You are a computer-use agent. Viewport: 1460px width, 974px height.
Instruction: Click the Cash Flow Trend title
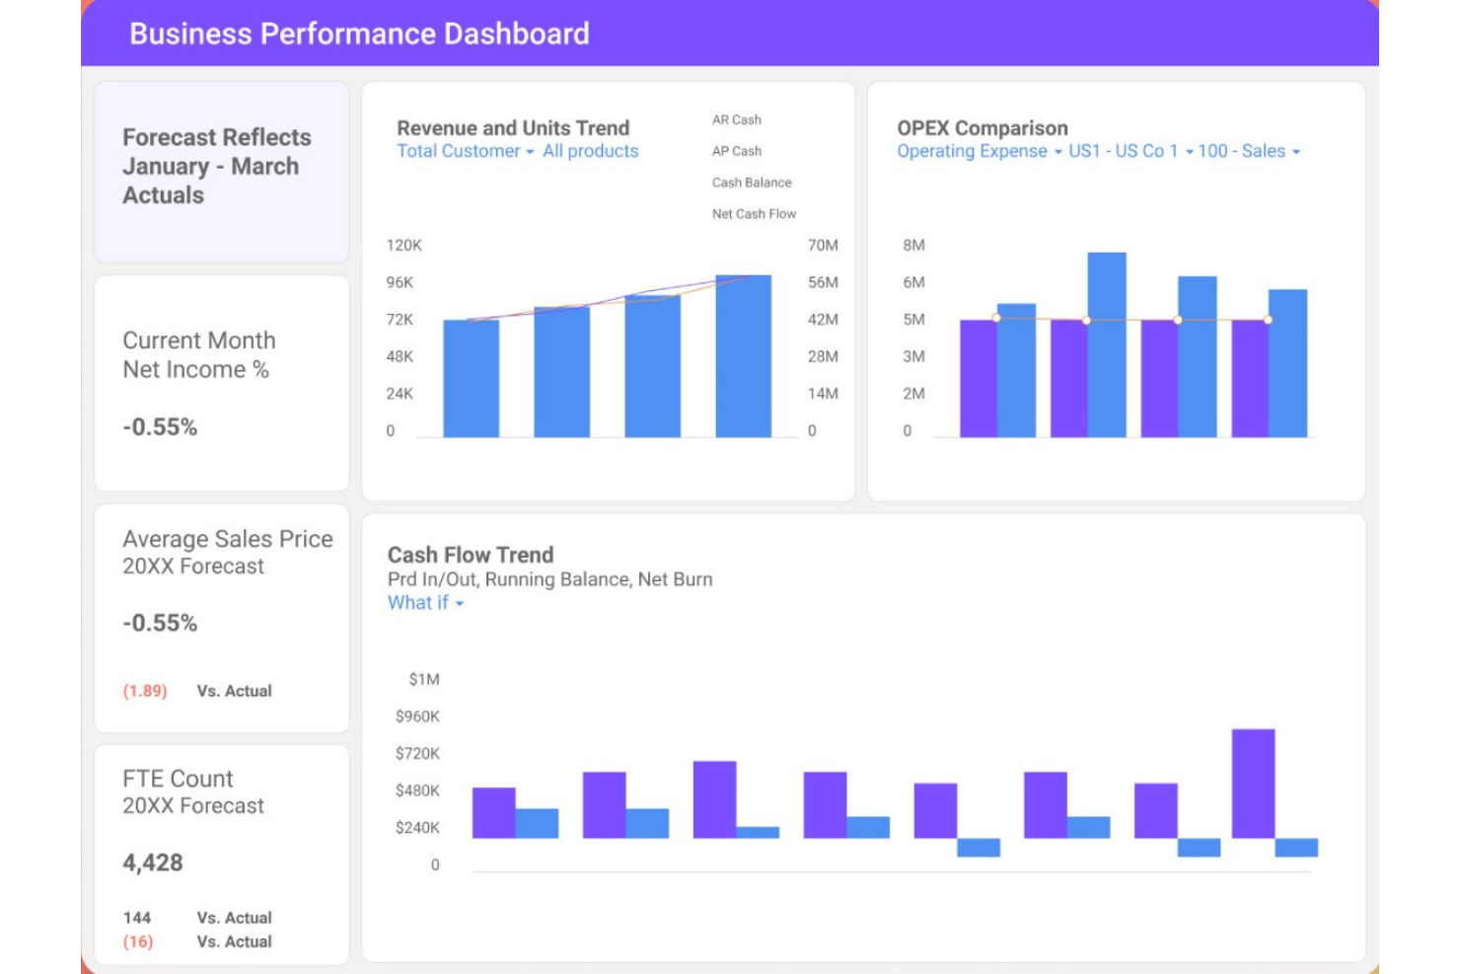tap(471, 555)
